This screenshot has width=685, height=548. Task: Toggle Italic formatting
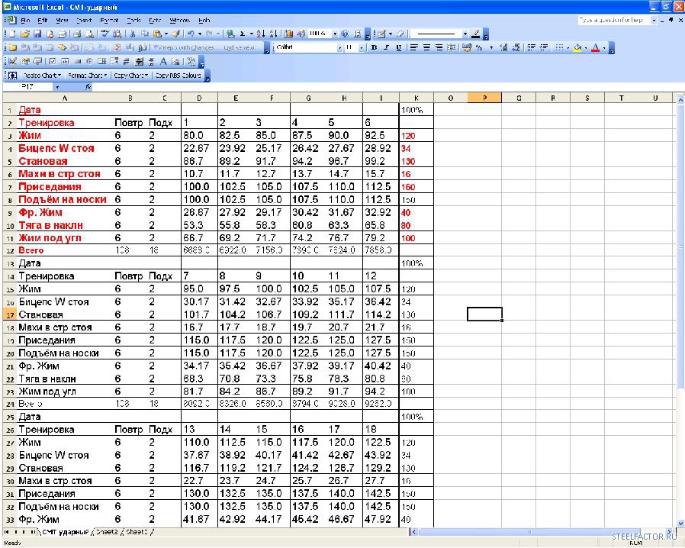tap(387, 47)
